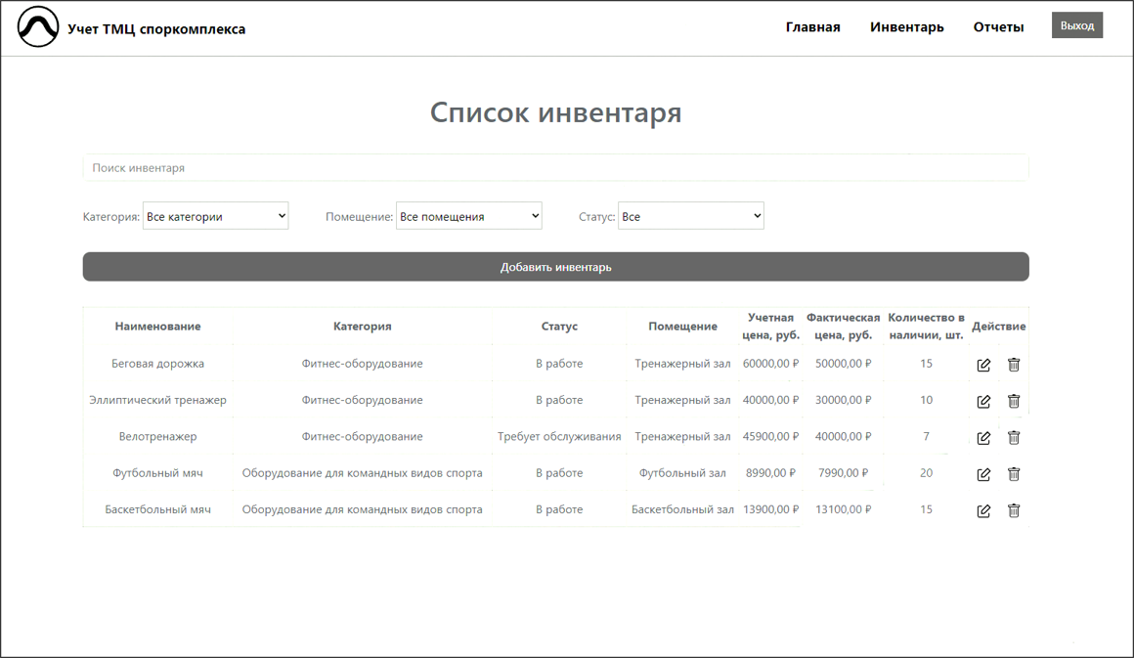Image resolution: width=1134 pixels, height=658 pixels.
Task: Expand the Помещение filter dropdown
Action: pyautogui.click(x=468, y=216)
